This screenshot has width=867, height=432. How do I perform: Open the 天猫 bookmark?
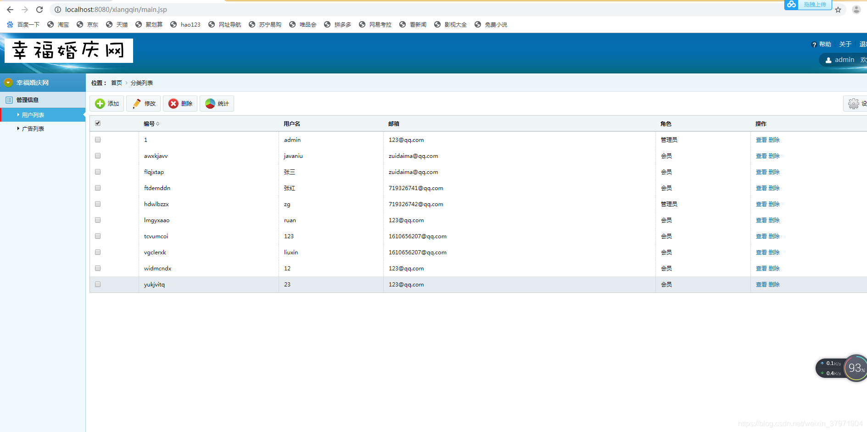point(117,25)
